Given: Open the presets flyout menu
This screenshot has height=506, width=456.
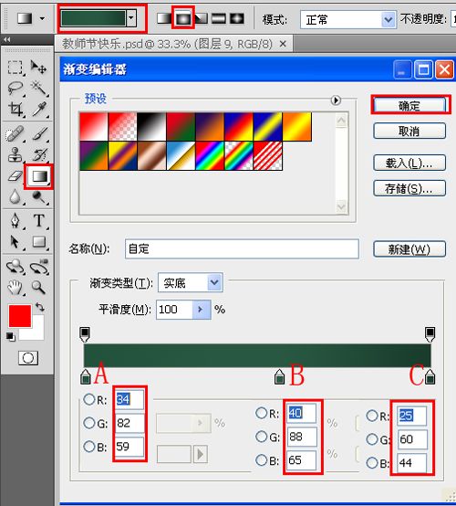Looking at the screenshot, I should (336, 100).
